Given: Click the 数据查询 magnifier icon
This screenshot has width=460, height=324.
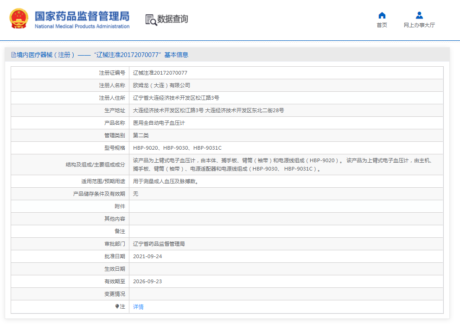Looking at the screenshot, I should [151, 19].
